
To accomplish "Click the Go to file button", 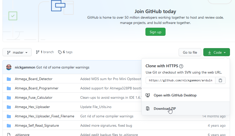I will (x=190, y=52).
